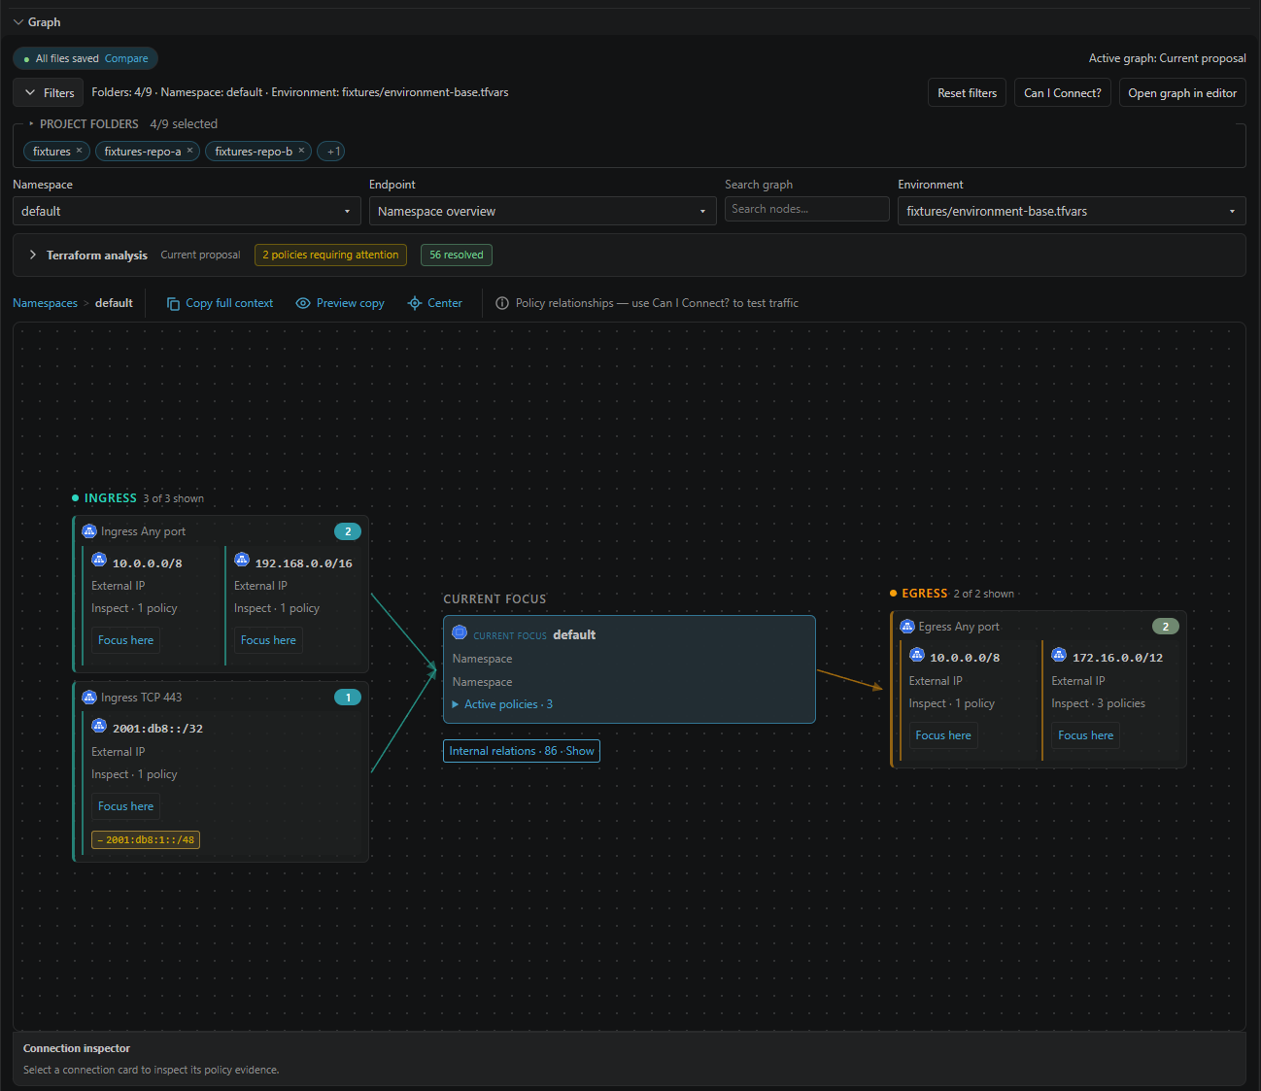This screenshot has height=1091, width=1261.
Task: Click the Search graph input field
Action: 807,209
